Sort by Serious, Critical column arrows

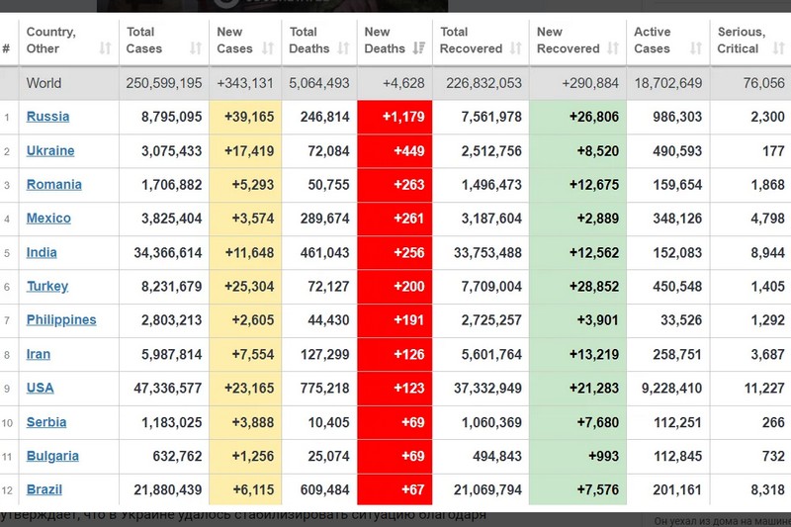778,48
